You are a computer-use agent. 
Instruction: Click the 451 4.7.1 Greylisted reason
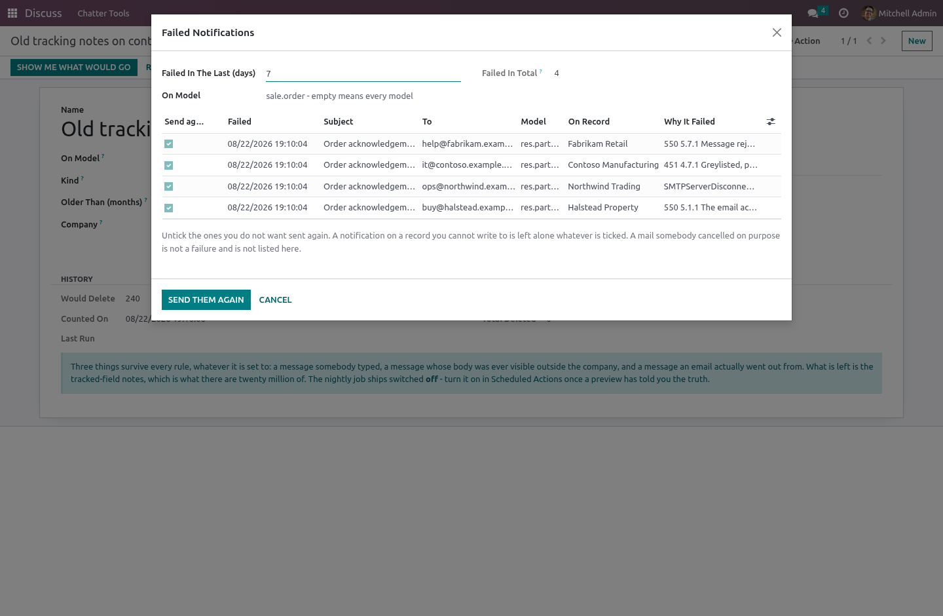click(711, 165)
